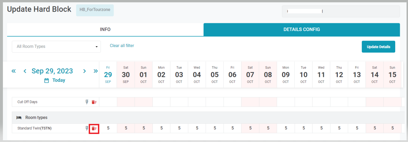Select the Fri 29 Sep date column header
This screenshot has width=408, height=142.
click(x=108, y=74)
